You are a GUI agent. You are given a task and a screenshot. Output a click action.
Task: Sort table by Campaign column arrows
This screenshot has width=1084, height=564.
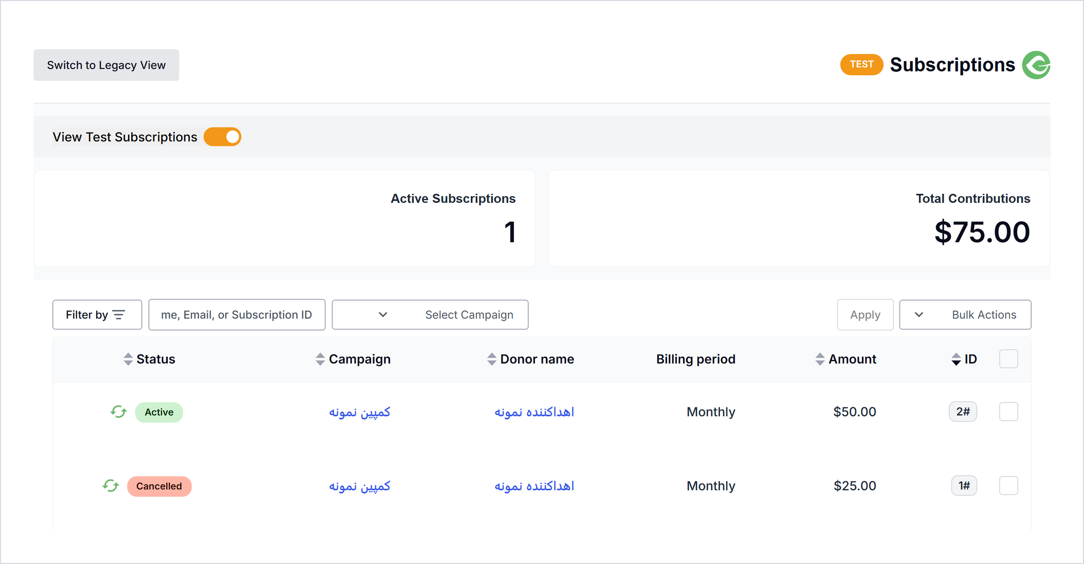click(320, 359)
